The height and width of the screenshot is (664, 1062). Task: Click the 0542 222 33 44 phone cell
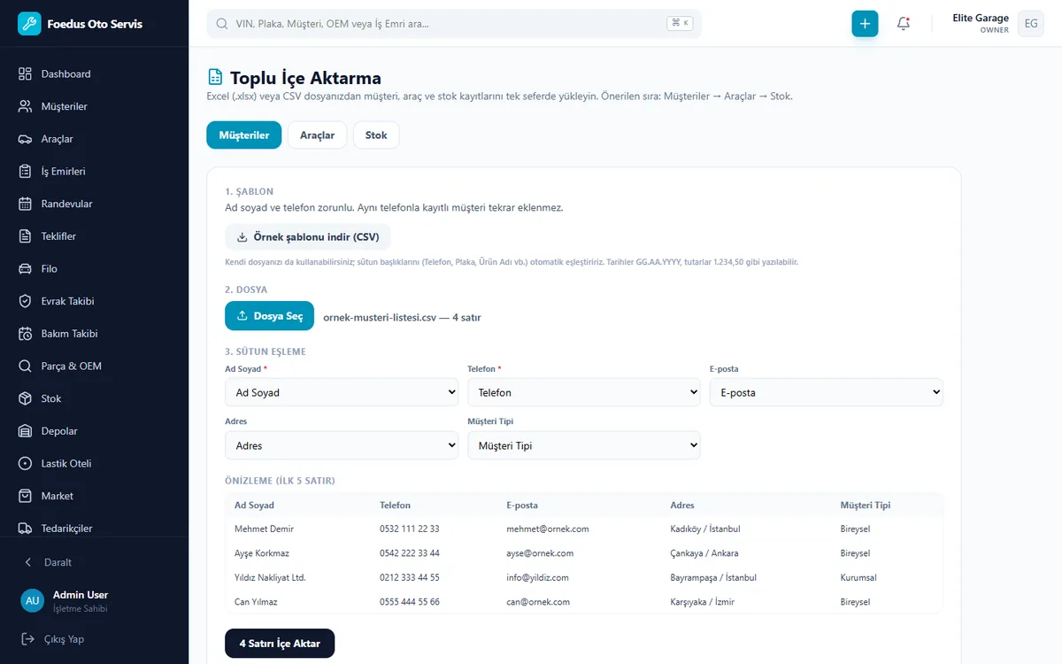(x=410, y=553)
